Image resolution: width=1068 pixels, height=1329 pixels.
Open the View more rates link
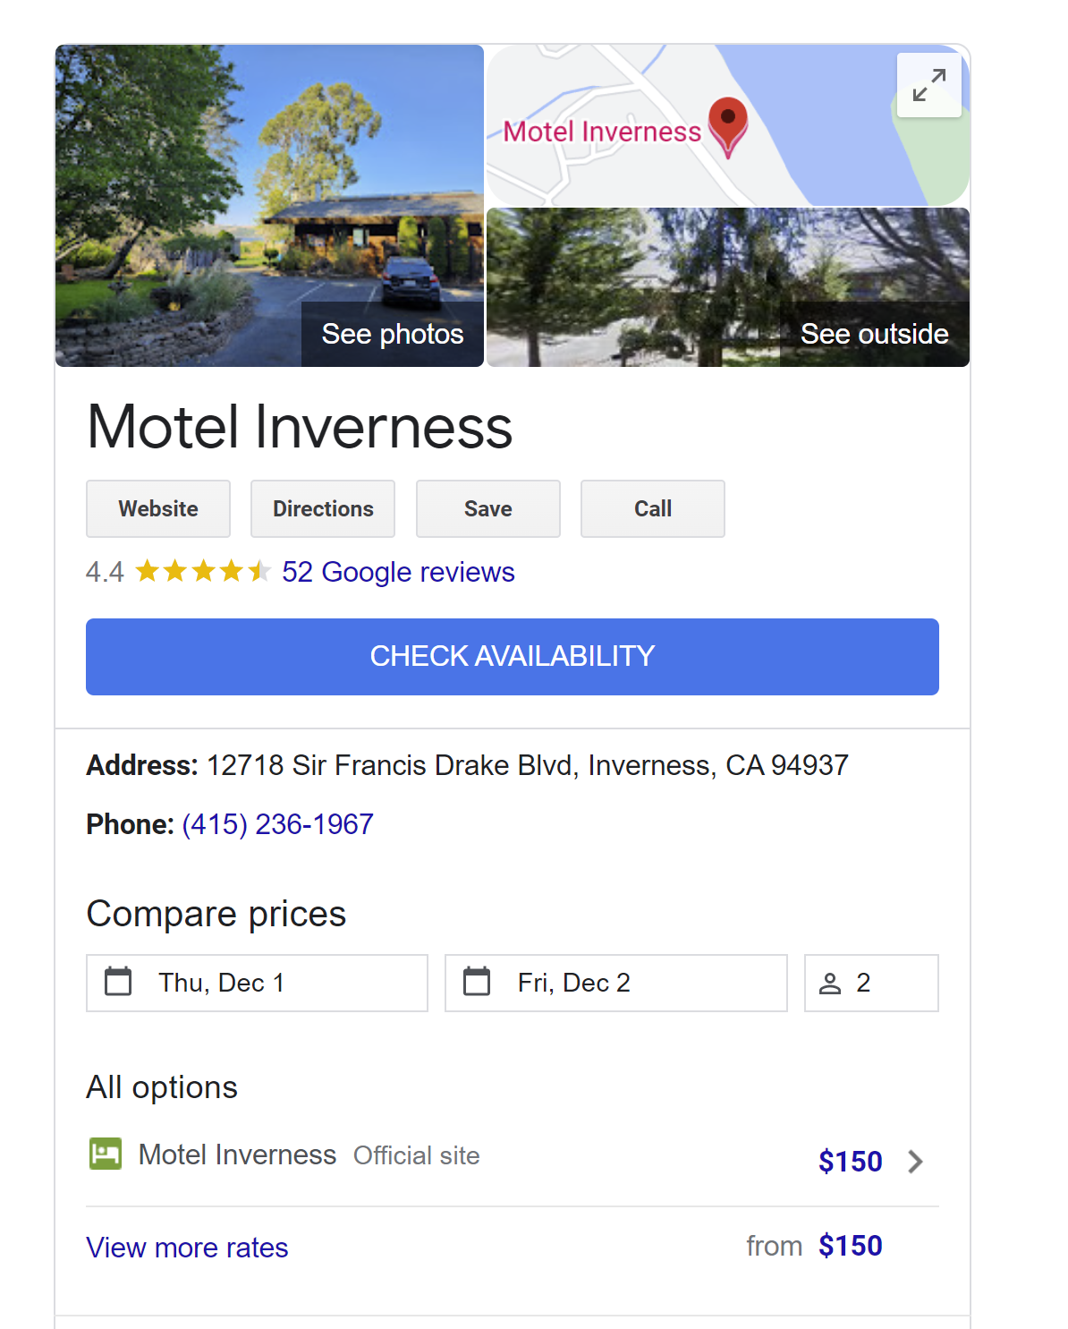click(187, 1248)
